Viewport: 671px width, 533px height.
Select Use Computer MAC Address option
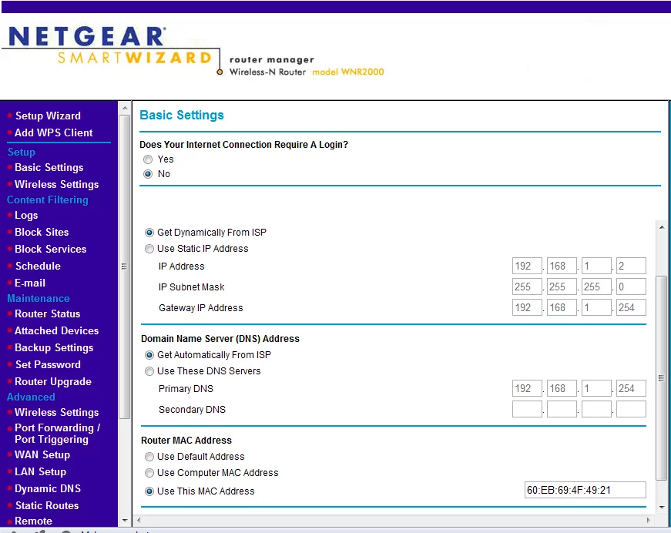(x=149, y=473)
